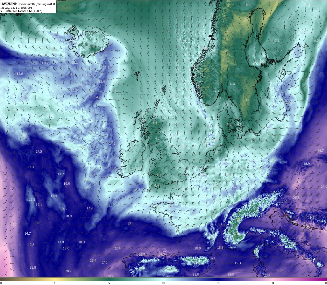Select the colorbar tick labeled 30

coord(272,283)
